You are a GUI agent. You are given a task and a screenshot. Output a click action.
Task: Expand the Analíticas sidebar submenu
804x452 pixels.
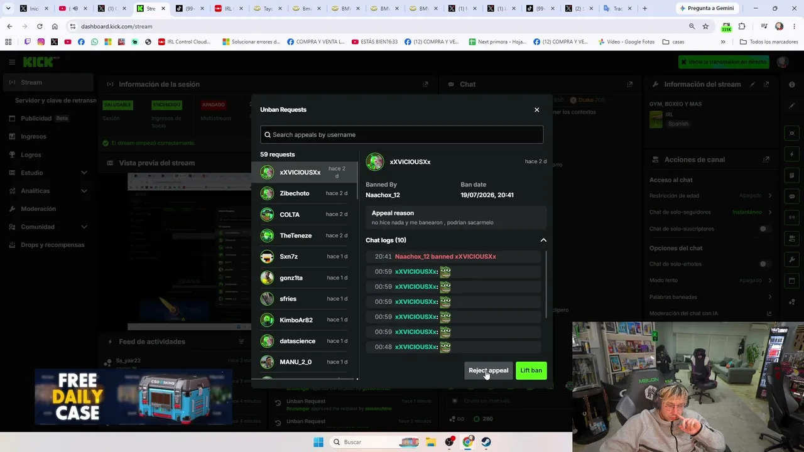pyautogui.click(x=84, y=191)
